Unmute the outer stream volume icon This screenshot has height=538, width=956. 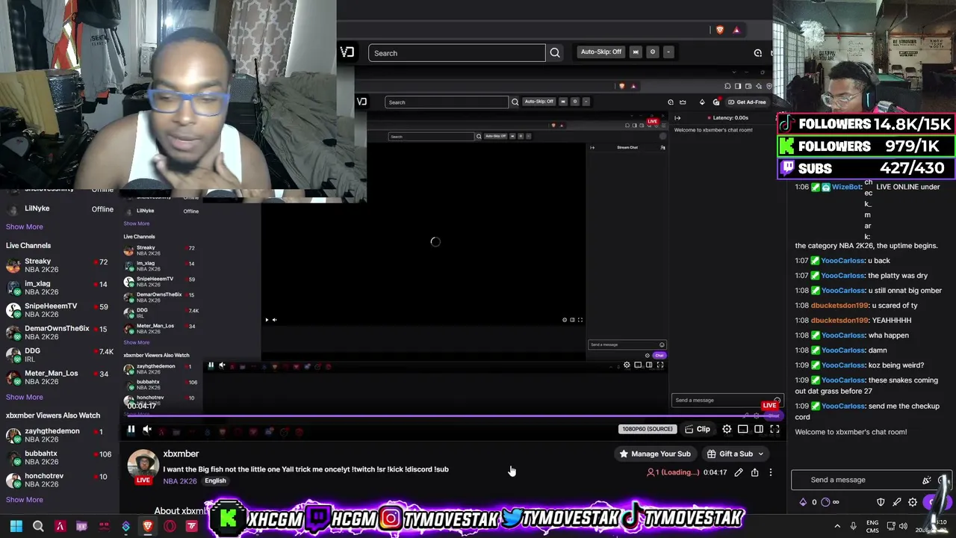(147, 430)
